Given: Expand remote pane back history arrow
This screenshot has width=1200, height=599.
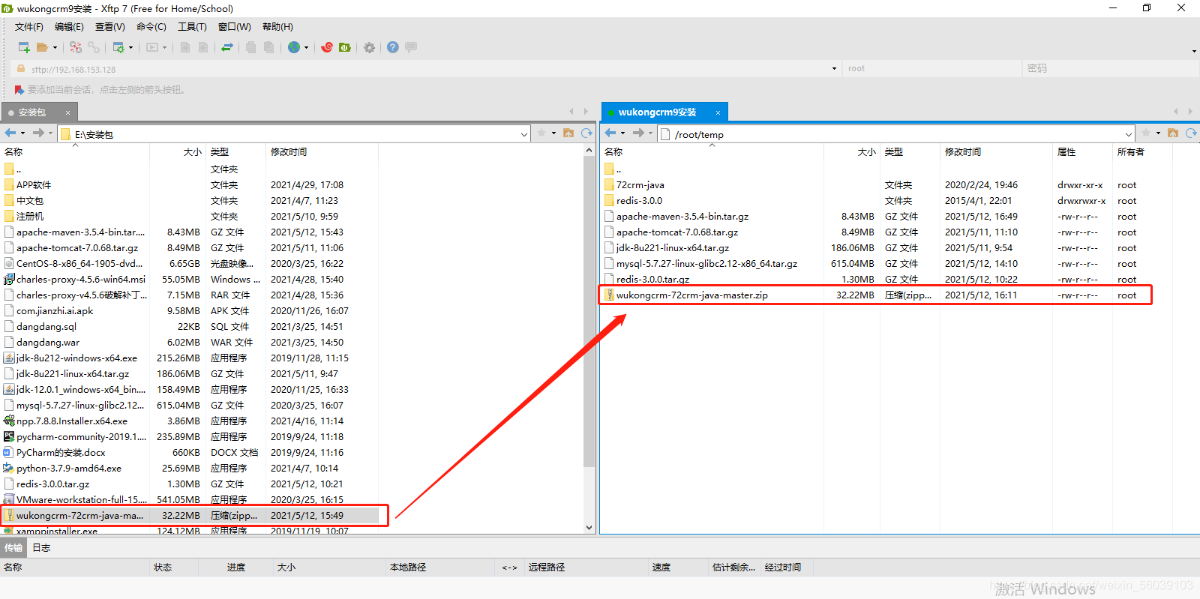Looking at the screenshot, I should click(x=622, y=133).
